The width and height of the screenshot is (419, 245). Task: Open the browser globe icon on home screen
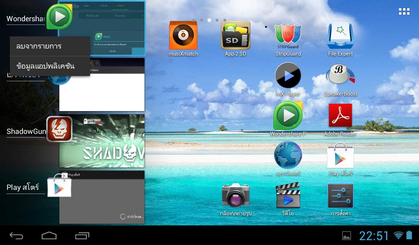[288, 156]
